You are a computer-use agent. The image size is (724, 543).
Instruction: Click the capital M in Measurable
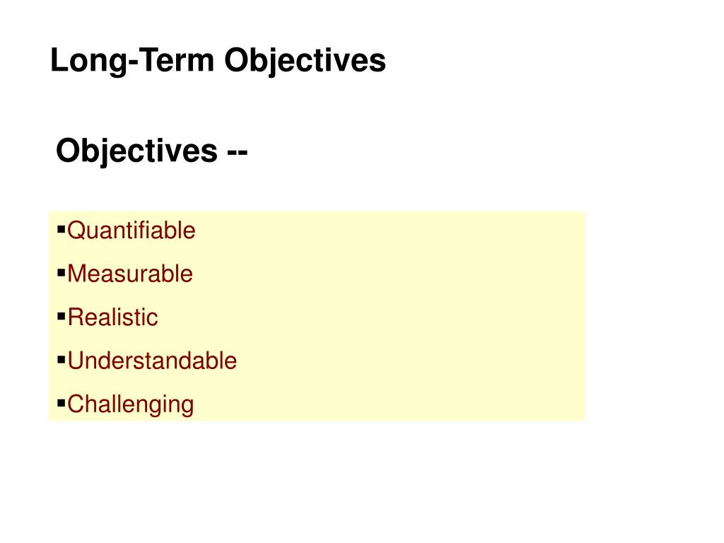tap(76, 274)
